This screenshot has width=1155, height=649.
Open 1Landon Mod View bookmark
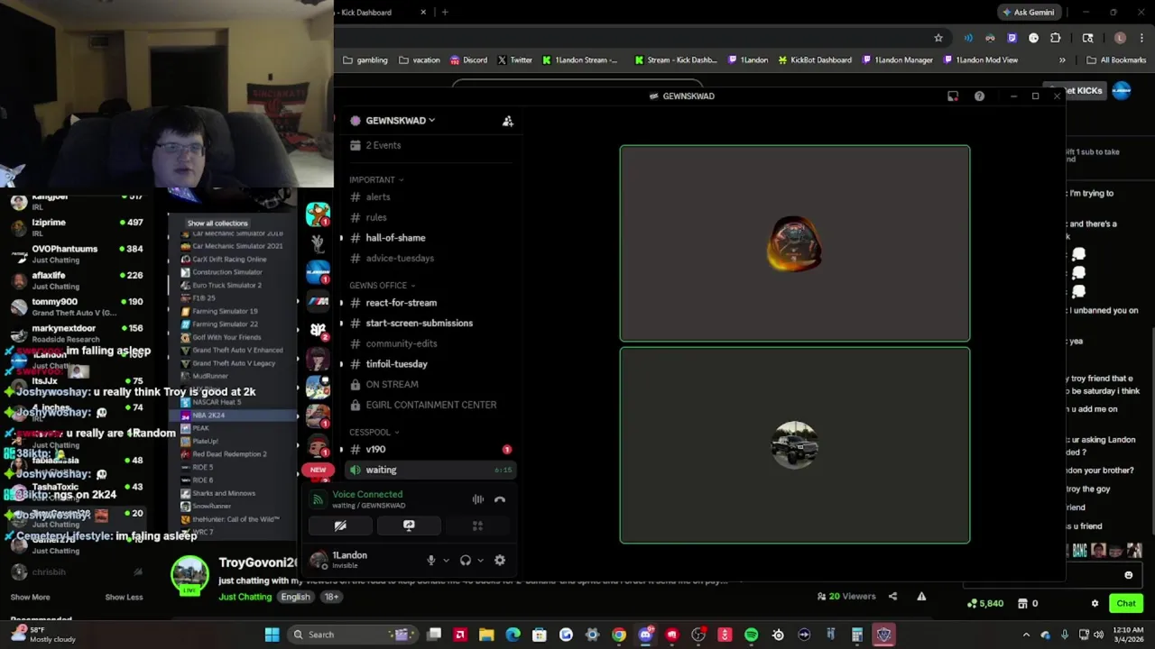point(980,60)
